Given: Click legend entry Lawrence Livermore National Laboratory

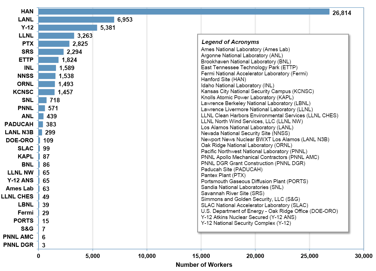Looking at the screenshot, I should click(257, 110).
